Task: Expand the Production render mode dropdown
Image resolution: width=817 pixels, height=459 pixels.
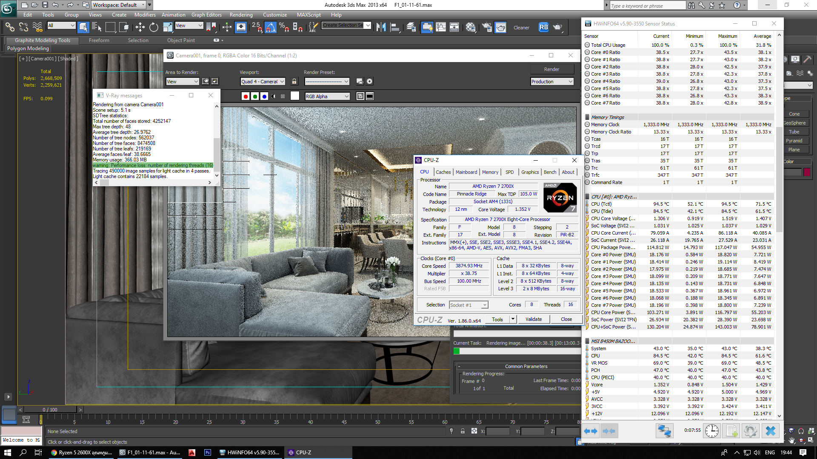Action: coord(552,82)
